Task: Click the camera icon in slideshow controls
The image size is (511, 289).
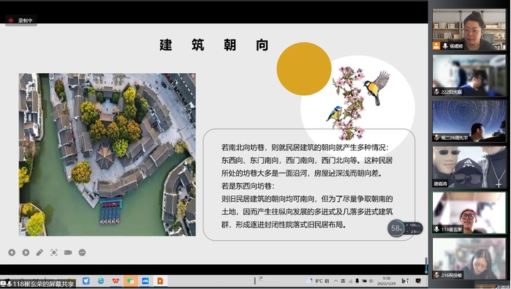Action: pos(68,252)
